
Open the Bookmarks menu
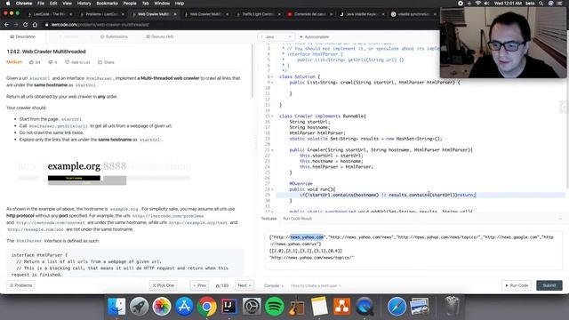click(107, 4)
